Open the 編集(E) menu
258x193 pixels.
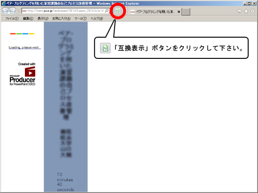coord(28,18)
